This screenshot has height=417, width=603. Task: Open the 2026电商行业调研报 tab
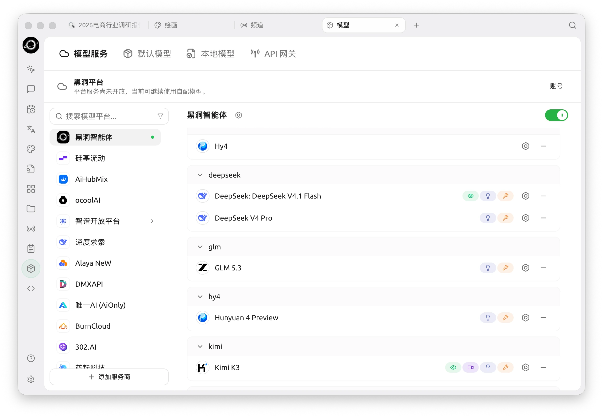(x=105, y=25)
